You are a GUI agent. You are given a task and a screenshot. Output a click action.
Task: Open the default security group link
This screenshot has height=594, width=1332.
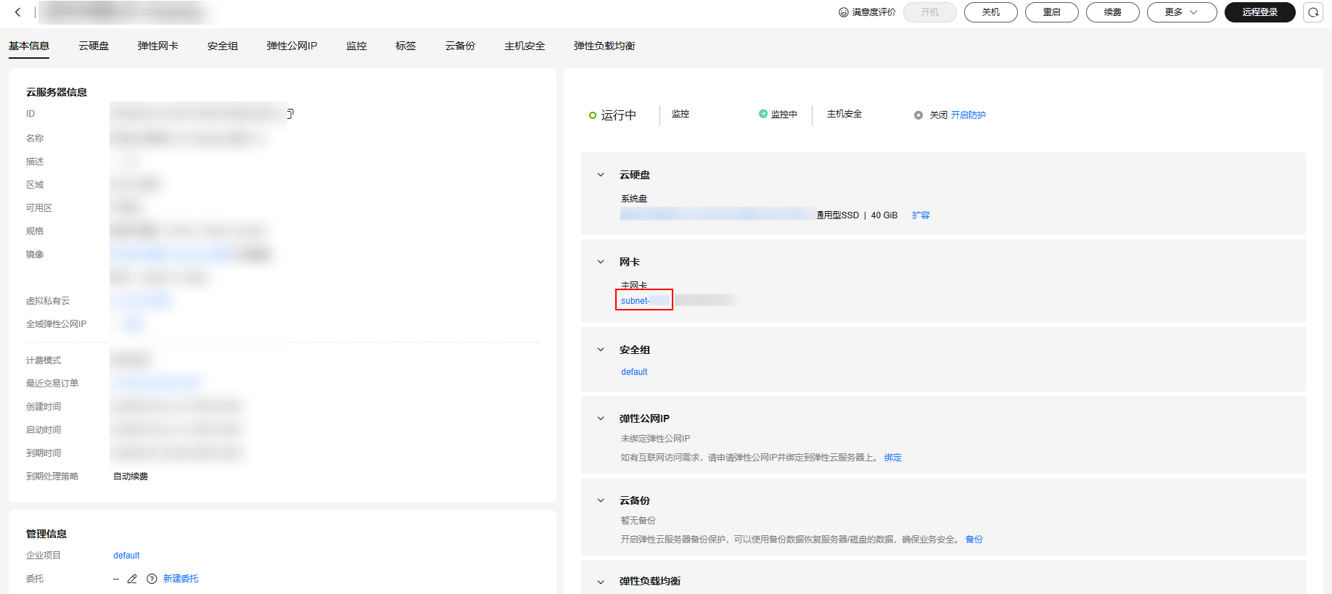click(634, 372)
